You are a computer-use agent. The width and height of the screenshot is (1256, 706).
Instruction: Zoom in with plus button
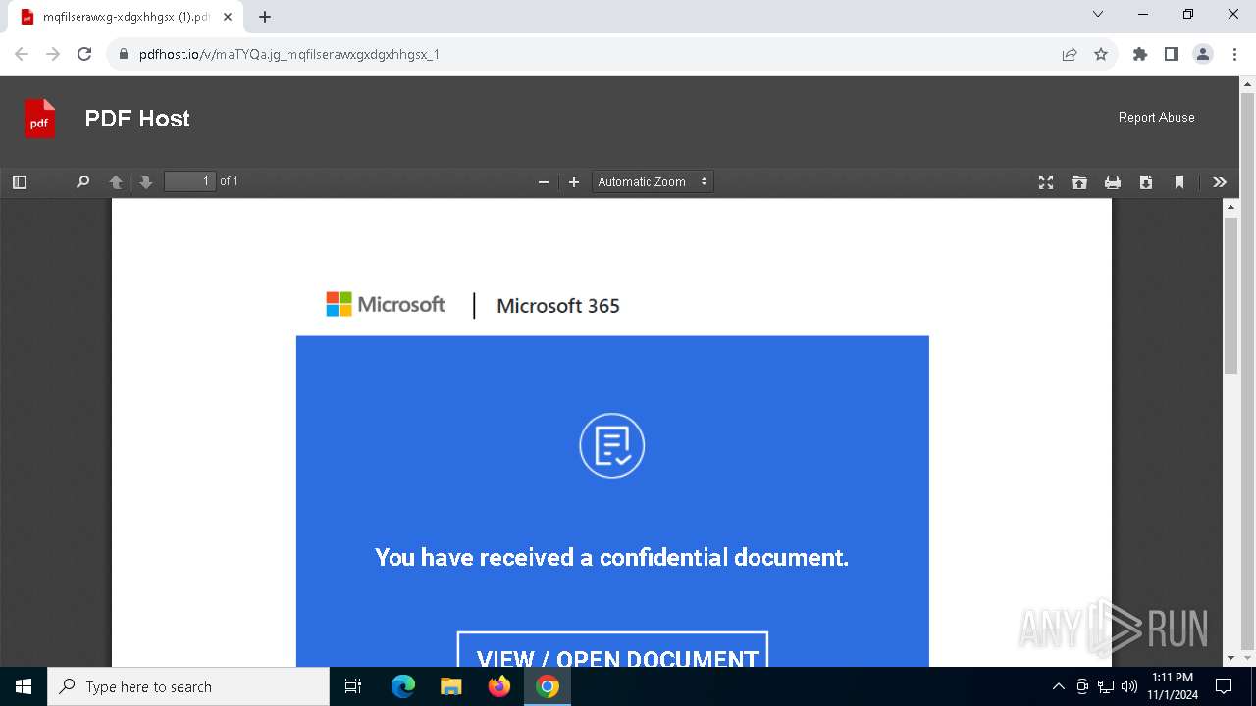574,181
